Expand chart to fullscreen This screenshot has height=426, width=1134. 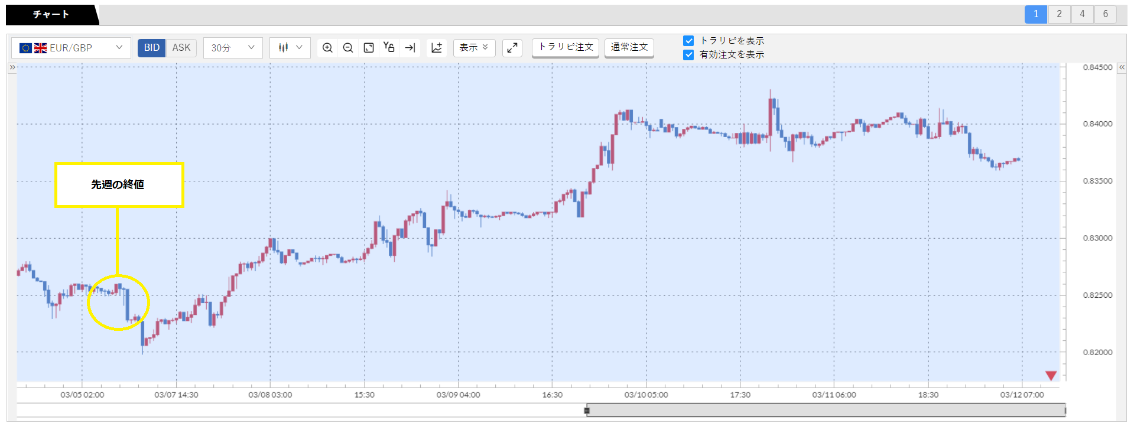click(x=512, y=48)
